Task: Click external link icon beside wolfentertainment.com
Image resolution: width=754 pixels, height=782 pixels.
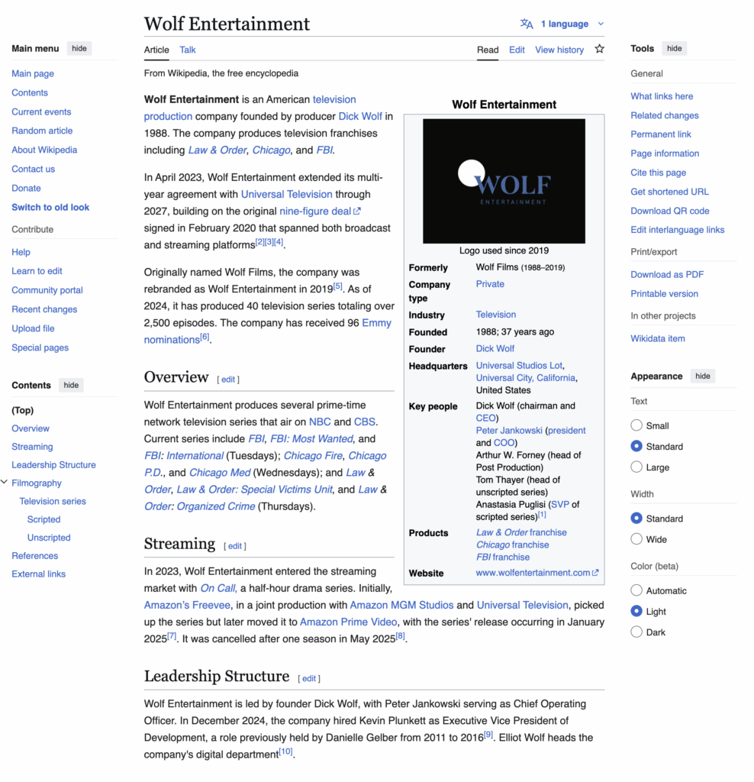Action: click(x=595, y=573)
